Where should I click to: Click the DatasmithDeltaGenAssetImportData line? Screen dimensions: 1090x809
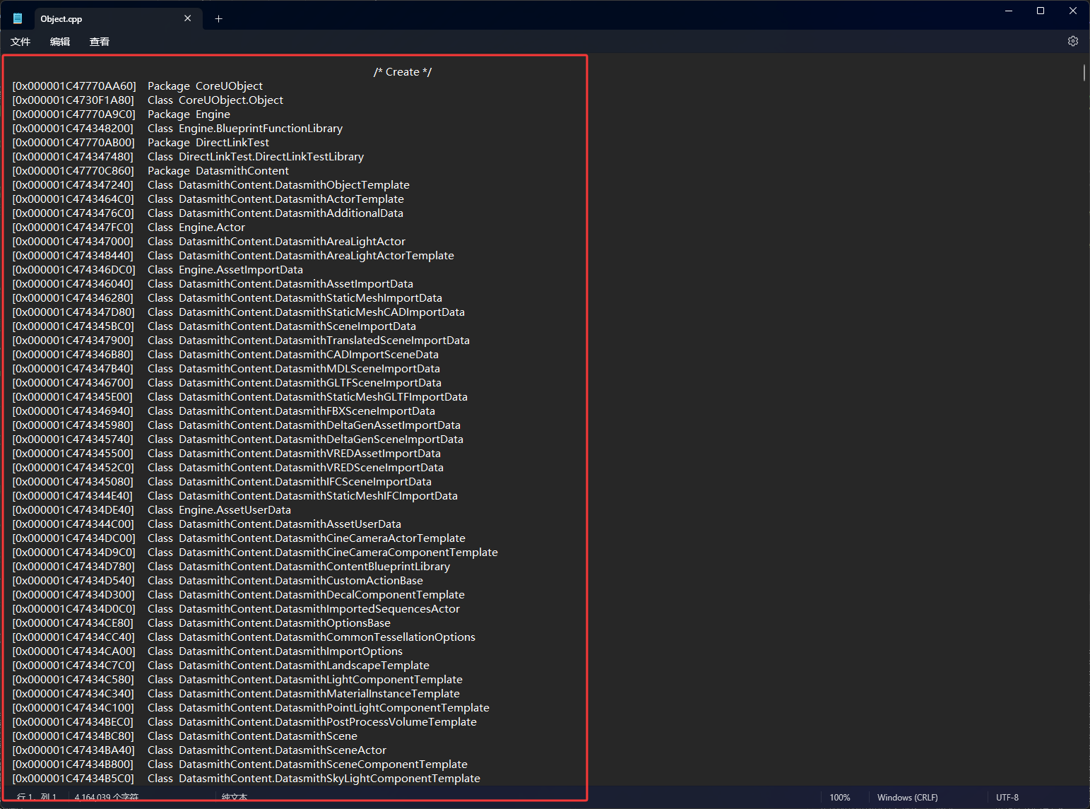click(237, 425)
